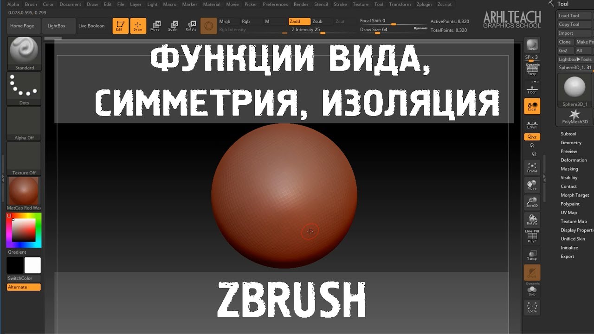Expand the Masking section
Screen dimensions: 594x334
pos(569,169)
